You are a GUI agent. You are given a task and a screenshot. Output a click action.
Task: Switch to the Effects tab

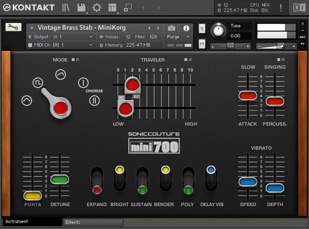point(93,222)
